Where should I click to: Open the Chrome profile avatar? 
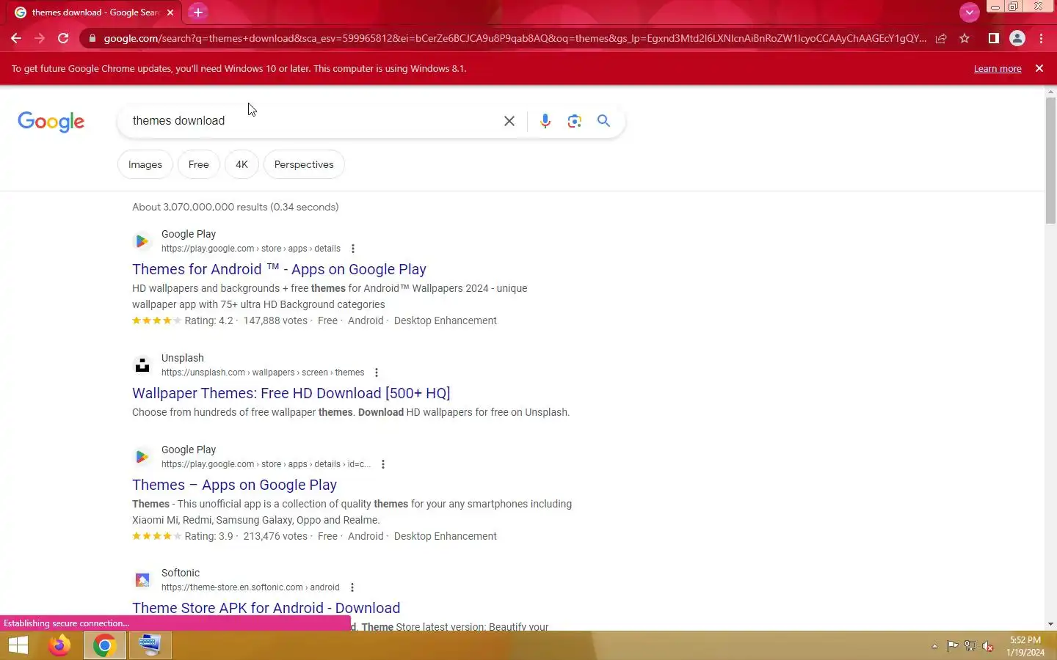[x=1017, y=38]
